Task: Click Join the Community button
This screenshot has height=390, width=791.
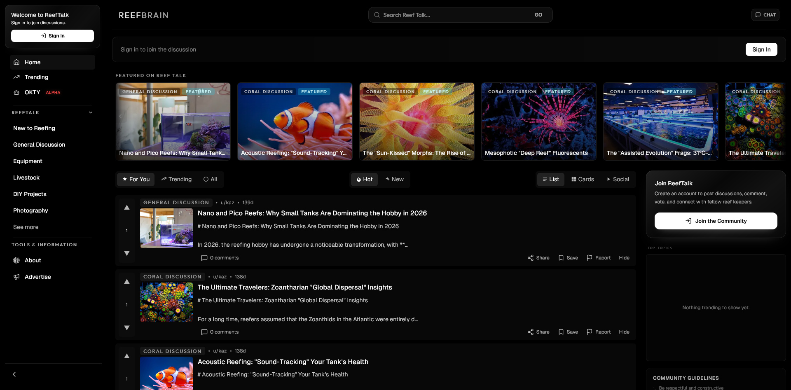Action: click(716, 221)
